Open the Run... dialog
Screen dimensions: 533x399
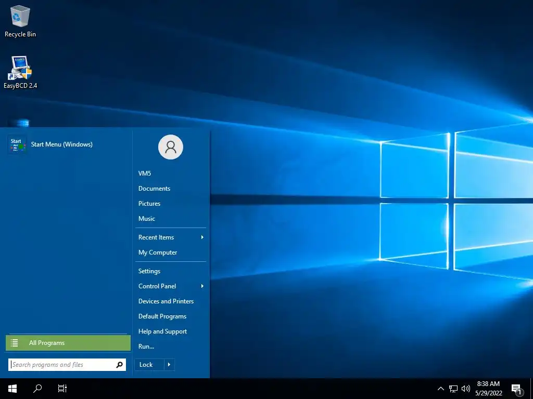[146, 347]
